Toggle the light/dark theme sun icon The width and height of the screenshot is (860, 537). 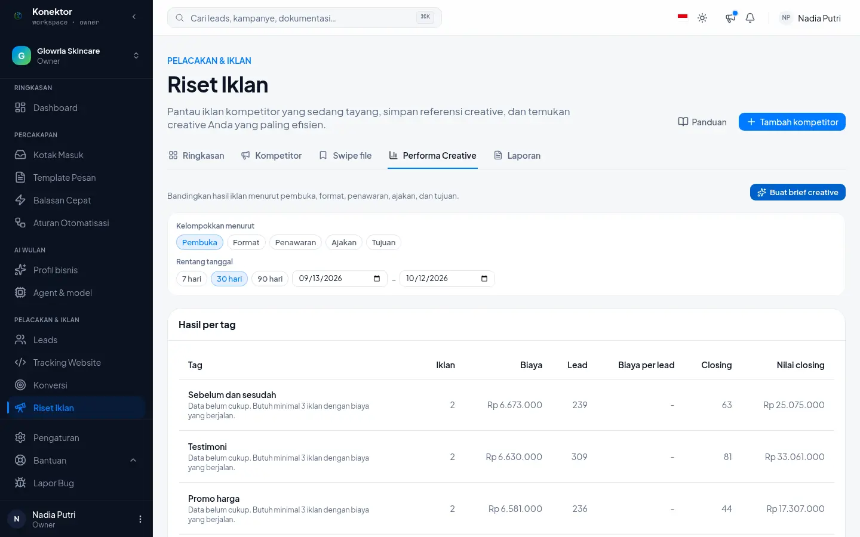(702, 18)
